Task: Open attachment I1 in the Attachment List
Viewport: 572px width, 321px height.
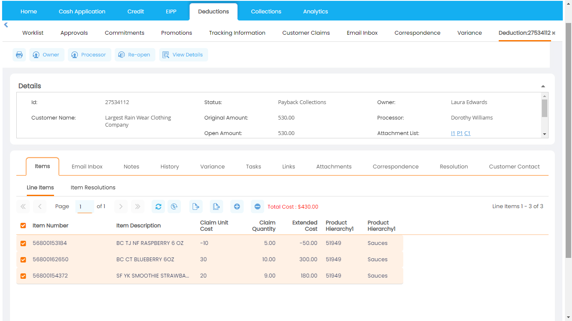Action: click(453, 133)
